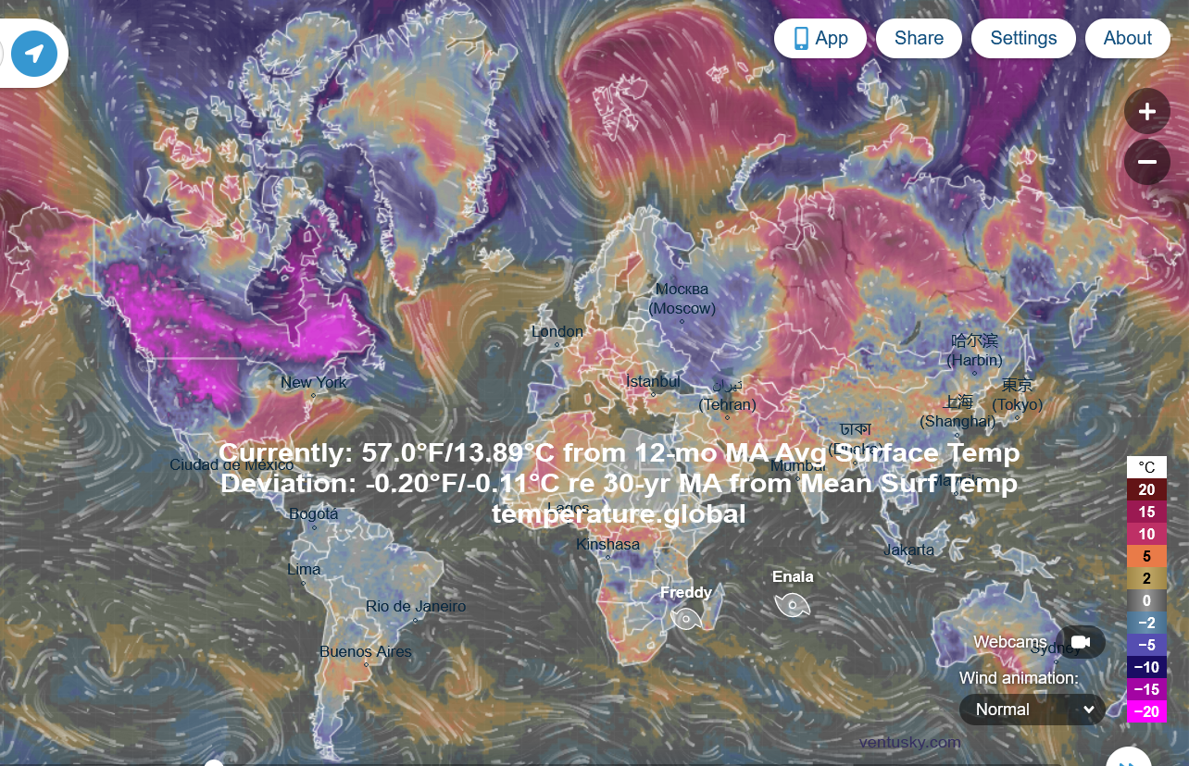Click the magenta −20 legend swatch

coord(1146,711)
